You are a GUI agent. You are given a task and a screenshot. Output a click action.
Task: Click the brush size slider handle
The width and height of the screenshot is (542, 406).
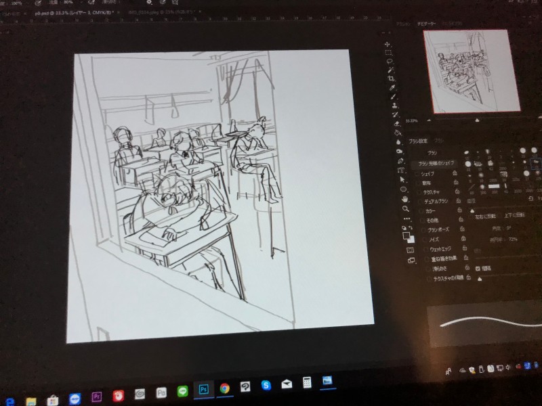coord(472,210)
